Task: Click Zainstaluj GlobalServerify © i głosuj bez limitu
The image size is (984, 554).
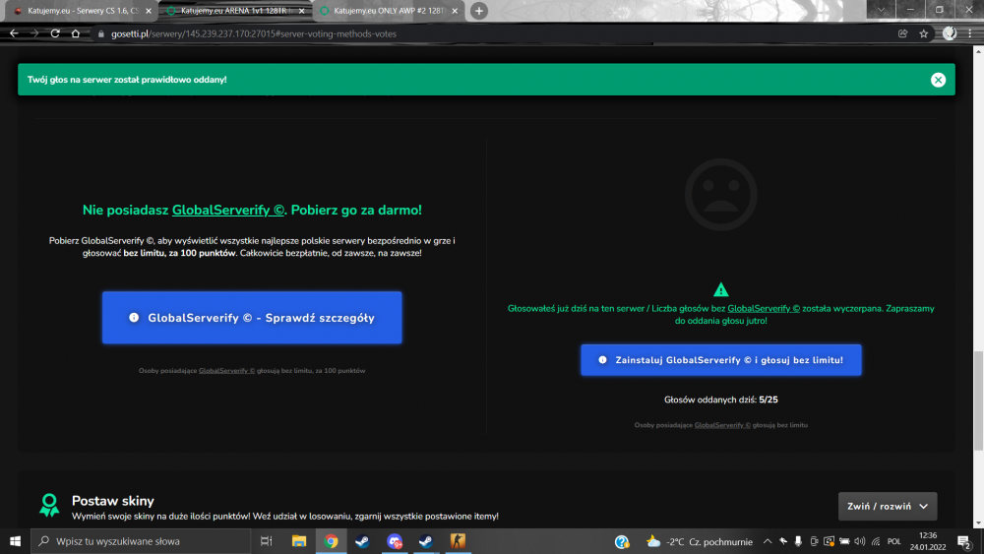Action: pos(721,360)
